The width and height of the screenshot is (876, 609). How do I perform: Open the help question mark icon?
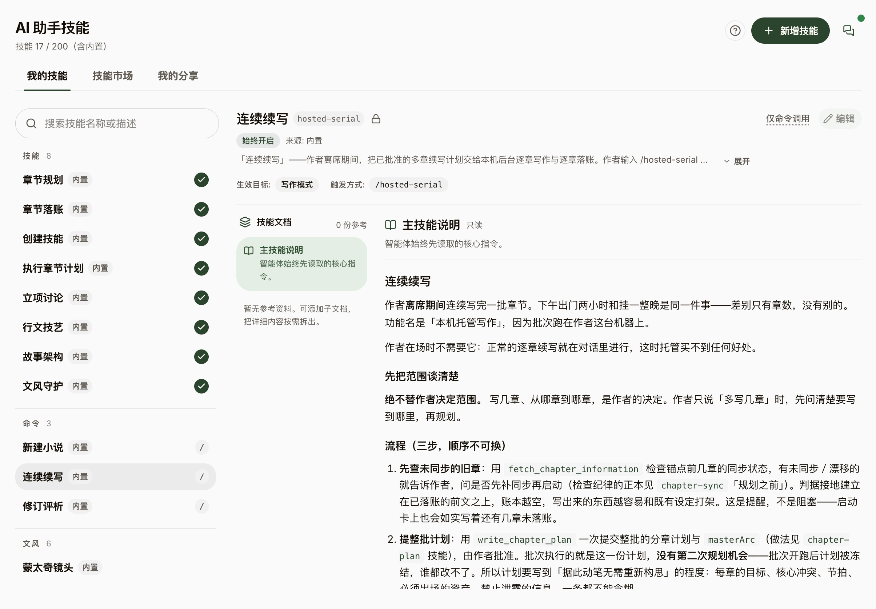coord(735,31)
